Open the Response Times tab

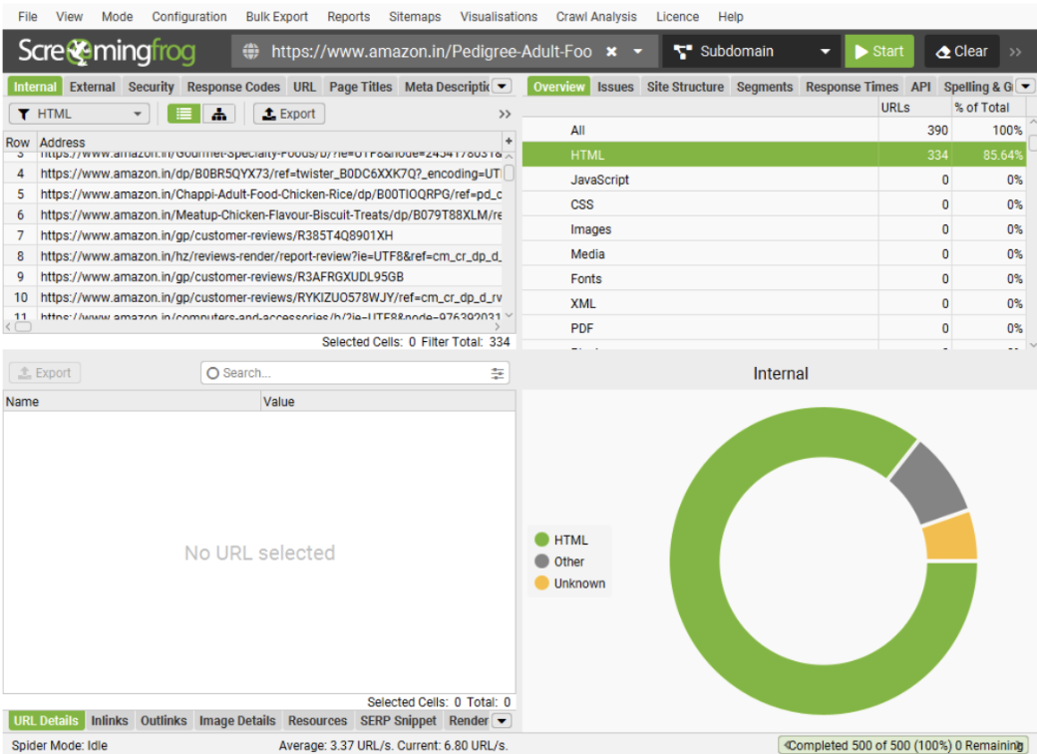pos(852,87)
